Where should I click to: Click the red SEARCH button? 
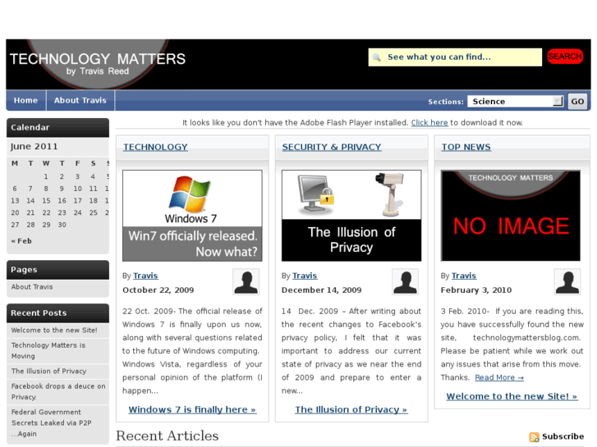(565, 57)
